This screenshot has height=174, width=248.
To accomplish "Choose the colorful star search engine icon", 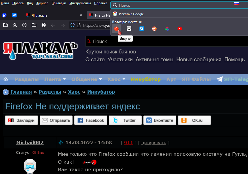I will (x=167, y=29).
